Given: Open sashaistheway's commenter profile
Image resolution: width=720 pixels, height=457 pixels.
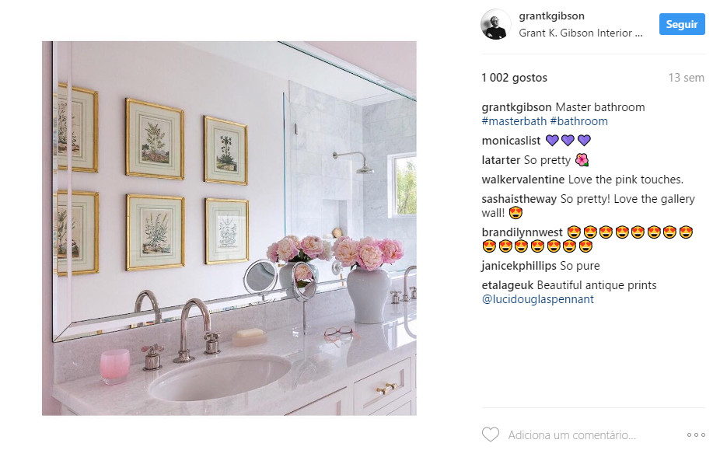Looking at the screenshot, I should click(519, 199).
